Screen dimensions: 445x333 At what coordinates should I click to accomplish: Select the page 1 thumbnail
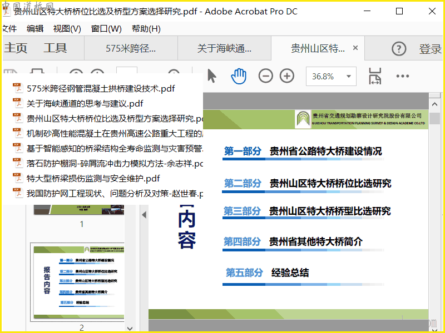(78, 210)
